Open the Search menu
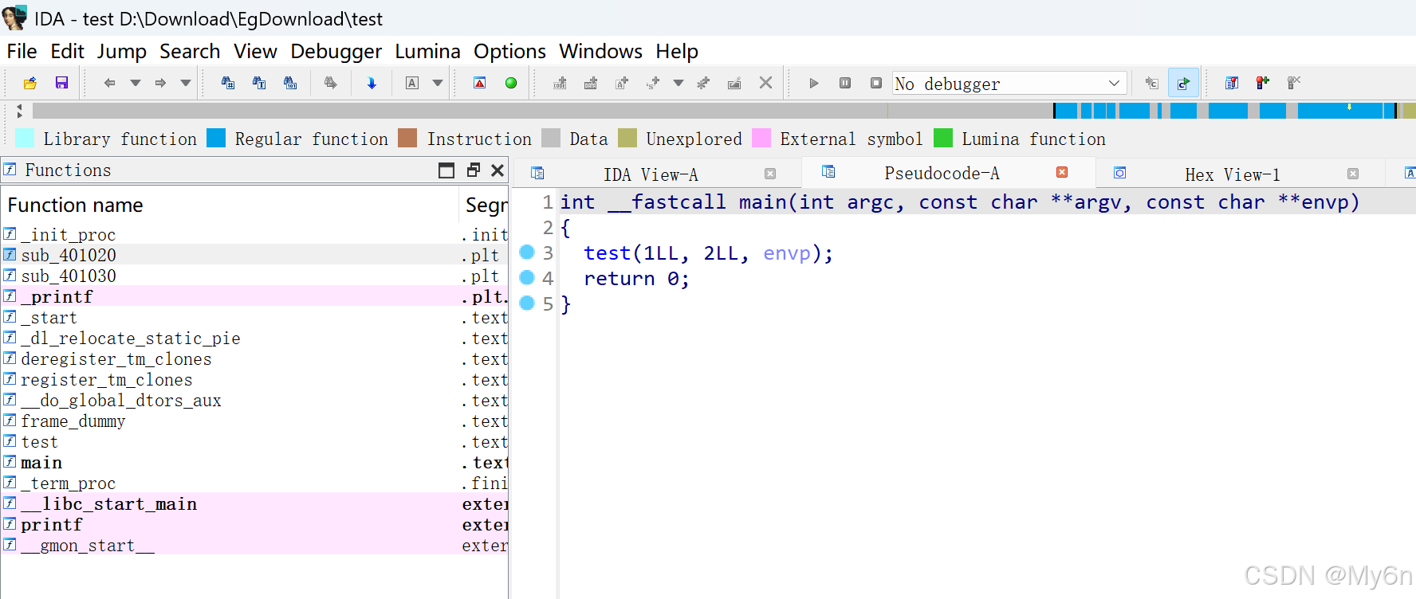 point(190,52)
